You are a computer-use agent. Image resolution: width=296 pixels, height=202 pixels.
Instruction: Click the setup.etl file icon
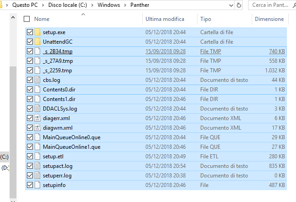tap(37, 157)
